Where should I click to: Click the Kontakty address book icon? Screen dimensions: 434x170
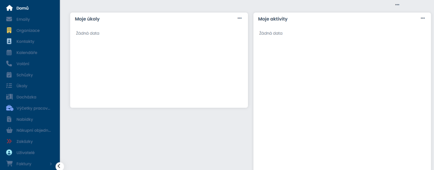click(9, 42)
